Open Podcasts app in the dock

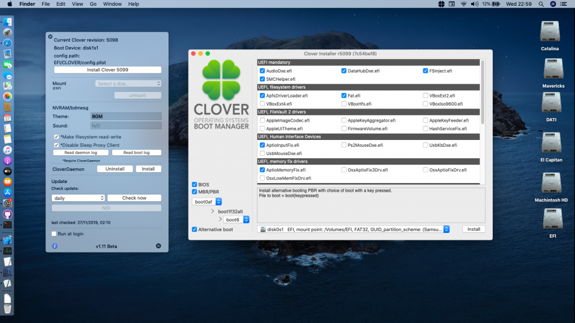point(7,161)
